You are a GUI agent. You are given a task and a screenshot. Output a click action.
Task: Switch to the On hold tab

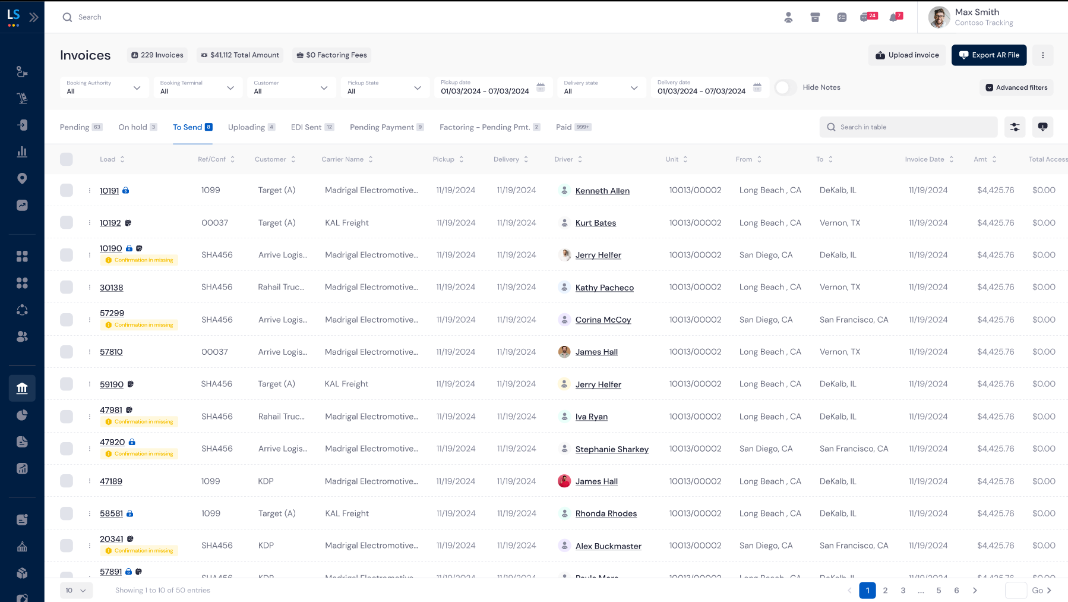tap(138, 127)
